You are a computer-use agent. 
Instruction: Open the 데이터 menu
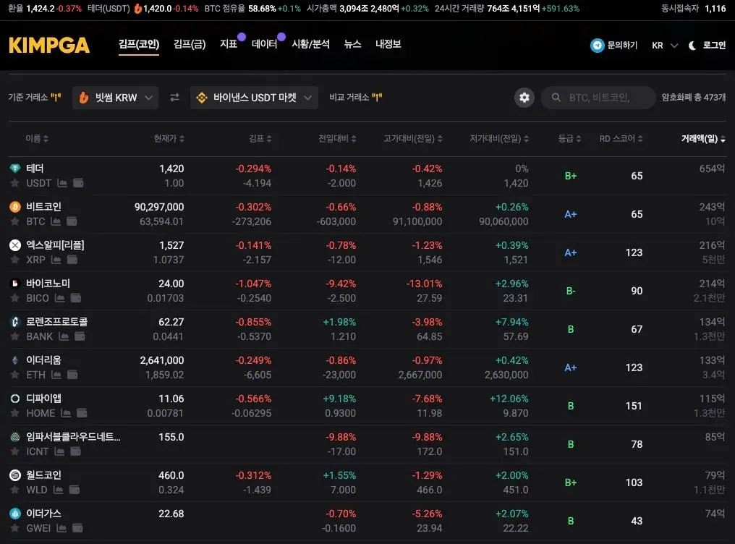coord(264,44)
